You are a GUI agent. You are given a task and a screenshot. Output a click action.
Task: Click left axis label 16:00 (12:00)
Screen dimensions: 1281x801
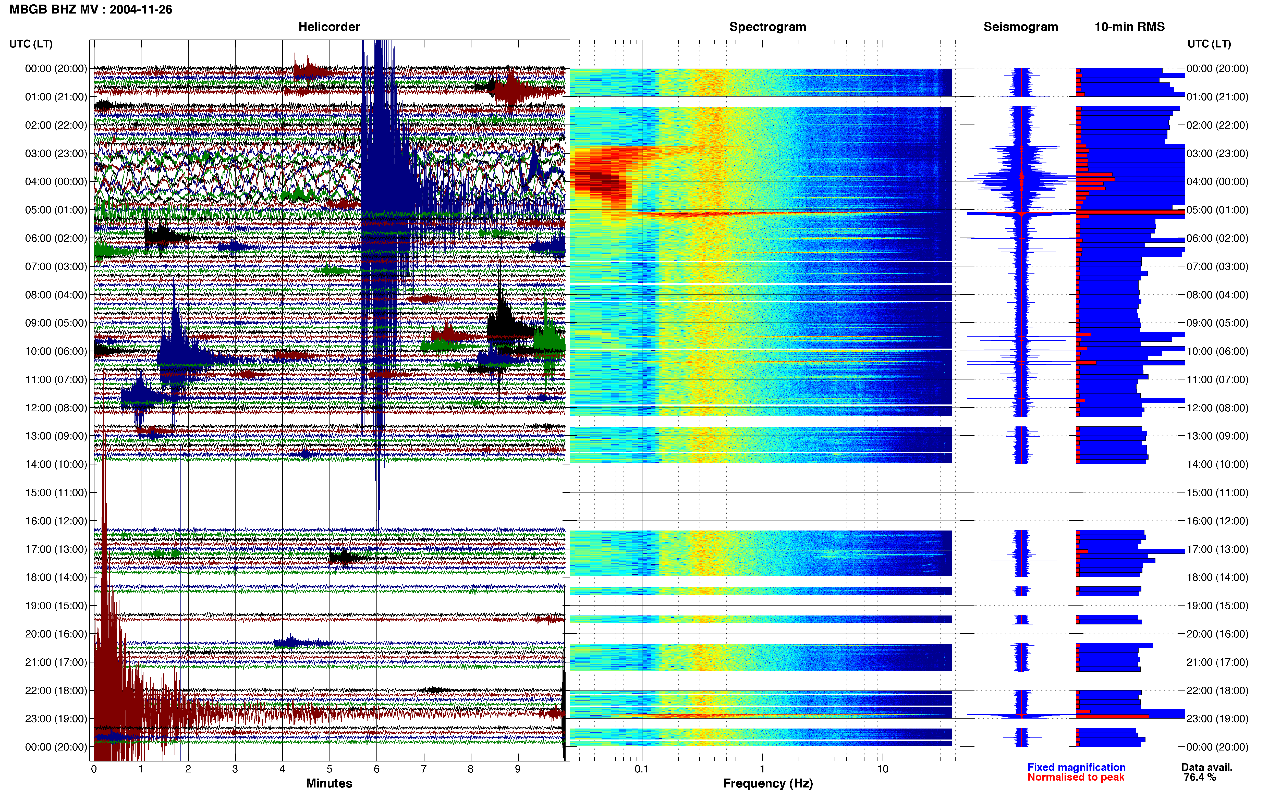pyautogui.click(x=56, y=521)
